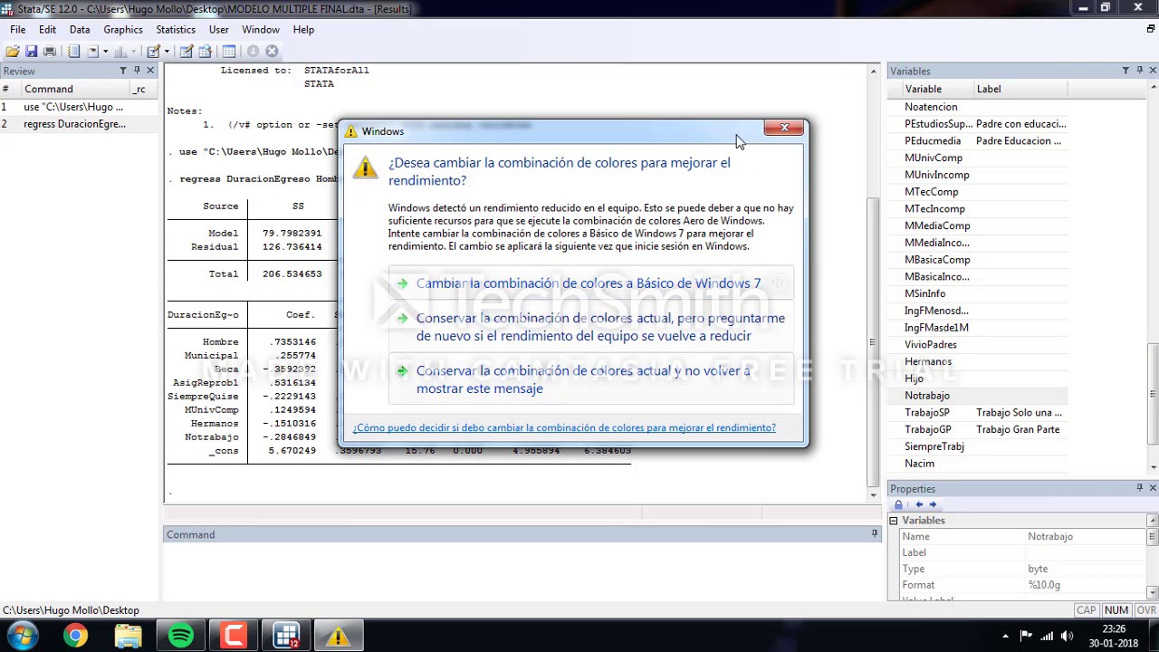The image size is (1159, 652).
Task: Pin the Review panel with pushpin icon
Action: click(137, 71)
